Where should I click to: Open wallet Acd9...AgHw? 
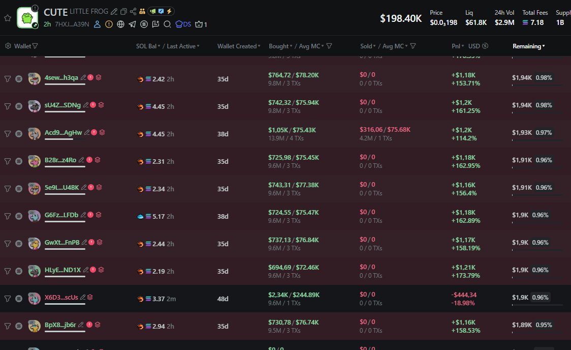(x=63, y=132)
